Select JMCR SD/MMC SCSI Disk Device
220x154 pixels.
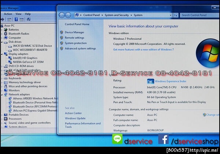pos(32,46)
